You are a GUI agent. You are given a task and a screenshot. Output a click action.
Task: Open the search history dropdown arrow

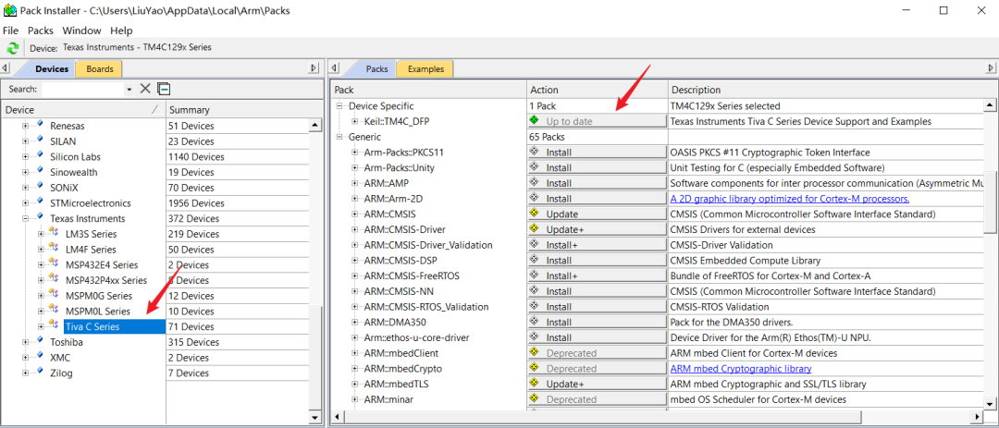tap(129, 90)
